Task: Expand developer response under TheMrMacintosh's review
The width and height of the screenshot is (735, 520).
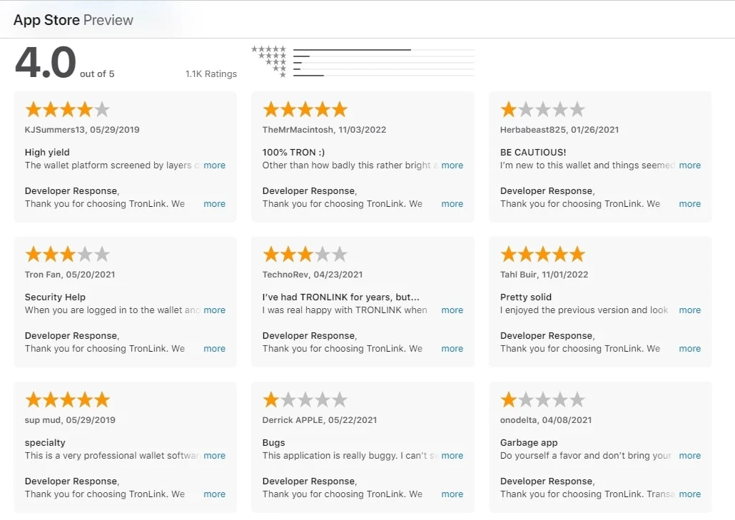Action: pos(452,204)
